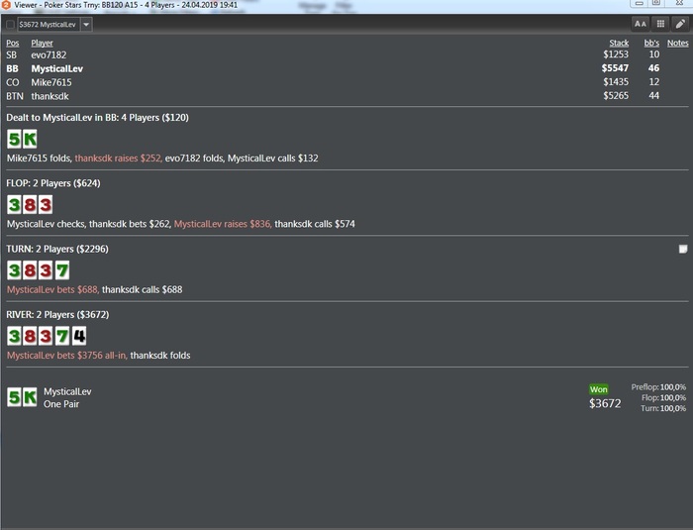The width and height of the screenshot is (693, 530).
Task: Select the thanksdk player row
Action: [x=346, y=96]
